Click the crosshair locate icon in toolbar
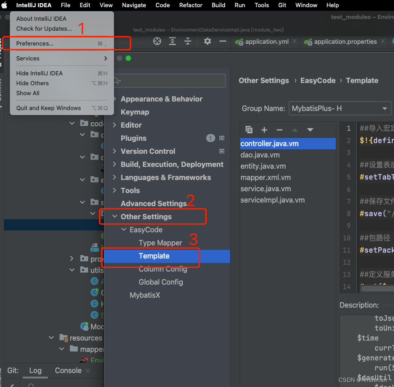 157,41
